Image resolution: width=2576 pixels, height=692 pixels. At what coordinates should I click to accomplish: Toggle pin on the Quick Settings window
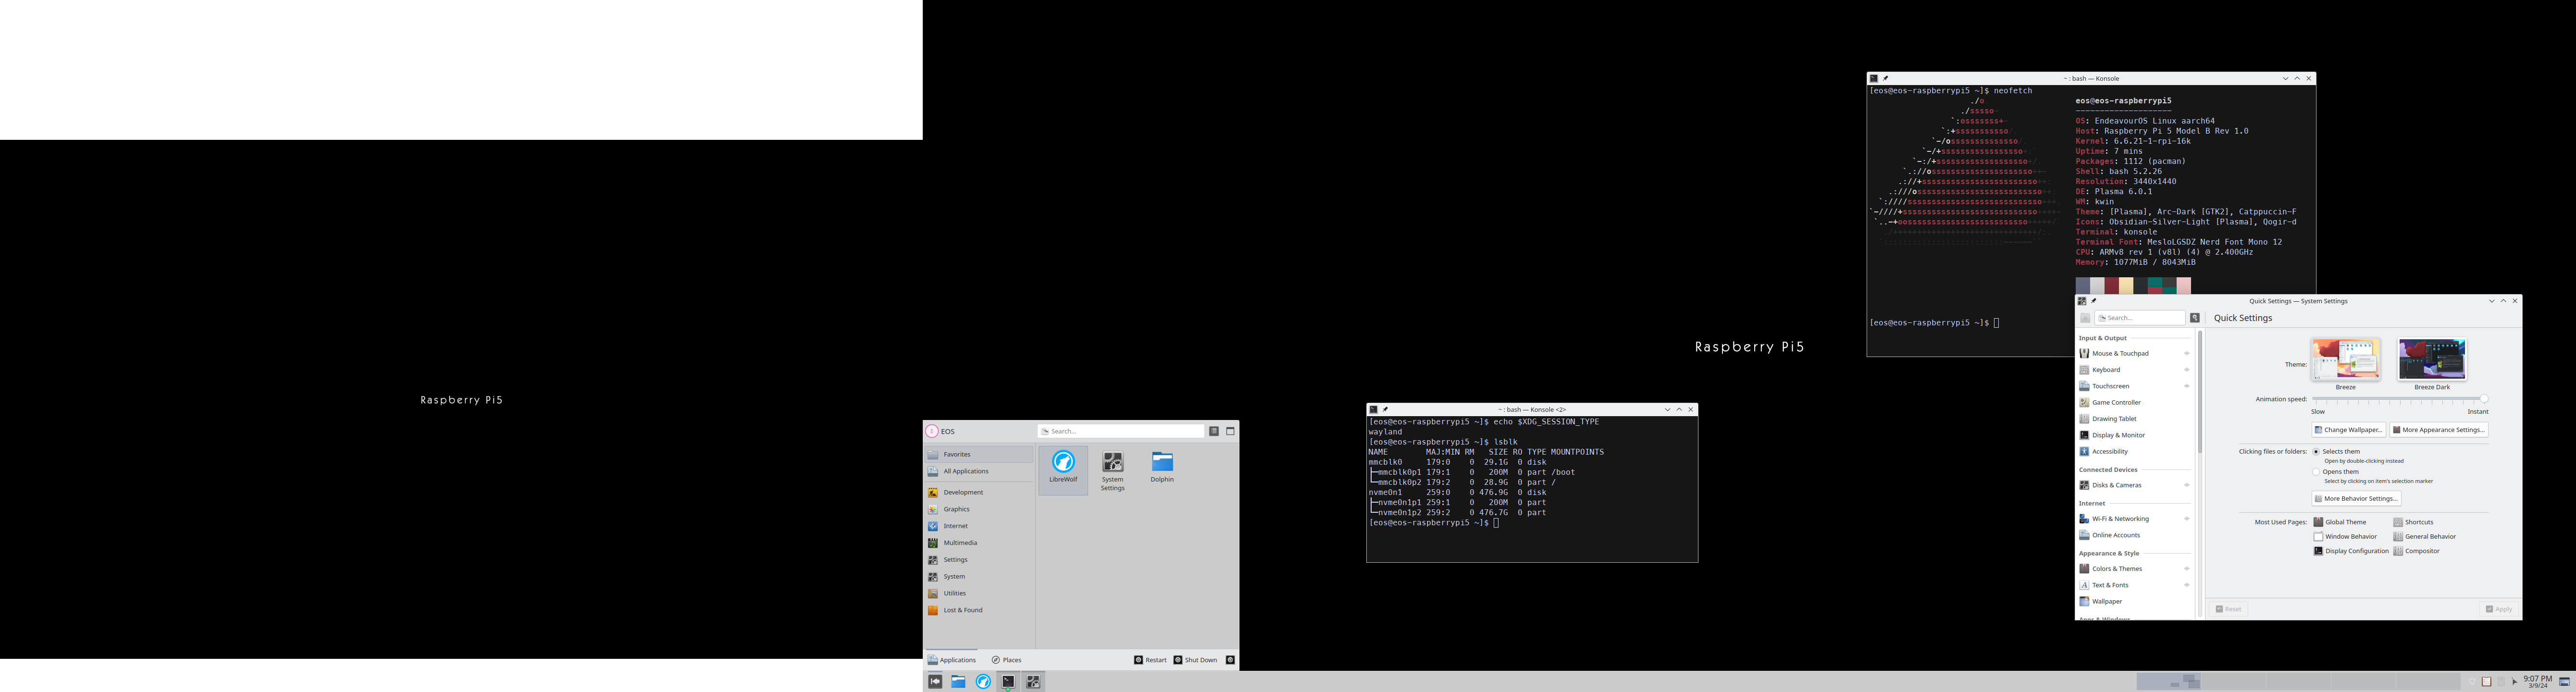coord(2094,301)
